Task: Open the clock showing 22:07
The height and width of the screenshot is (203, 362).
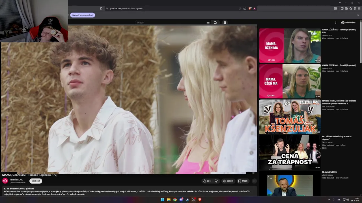Action: click(x=355, y=200)
